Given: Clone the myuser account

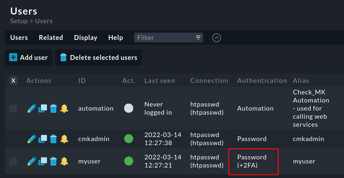Looking at the screenshot, I should tap(42, 161).
